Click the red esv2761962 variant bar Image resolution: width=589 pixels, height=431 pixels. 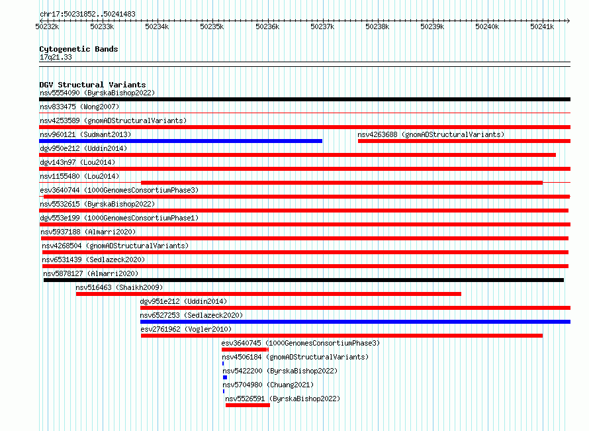[342, 336]
